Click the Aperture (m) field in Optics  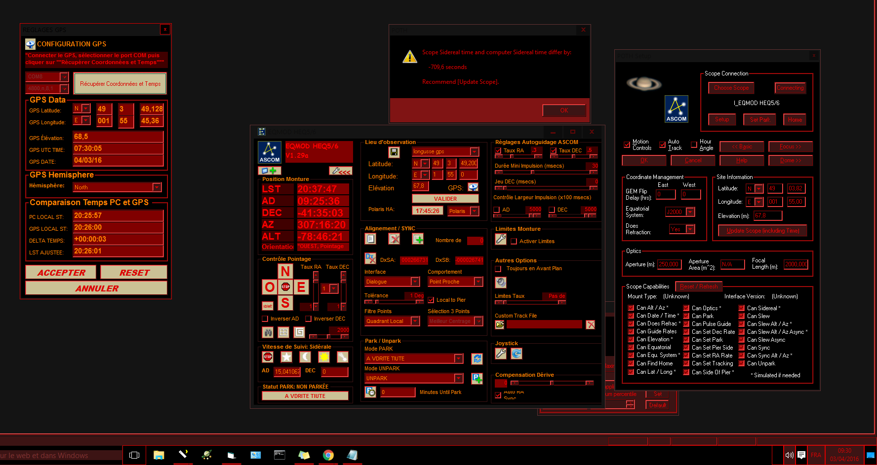(669, 264)
